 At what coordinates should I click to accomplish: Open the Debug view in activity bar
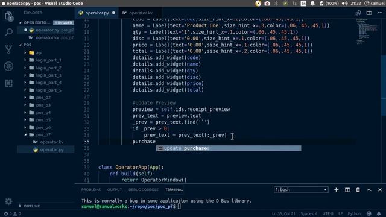tap(8, 66)
